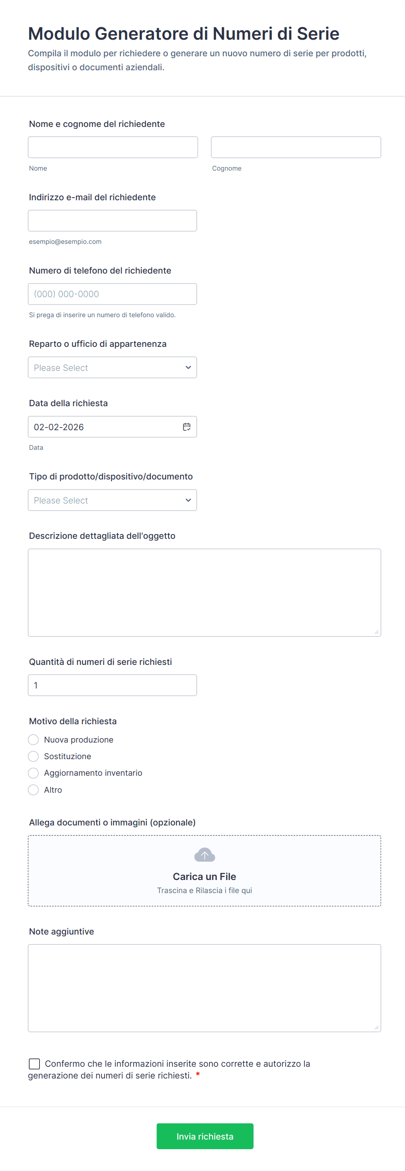
Task: Focus the e-mail address input field
Action: tap(112, 220)
